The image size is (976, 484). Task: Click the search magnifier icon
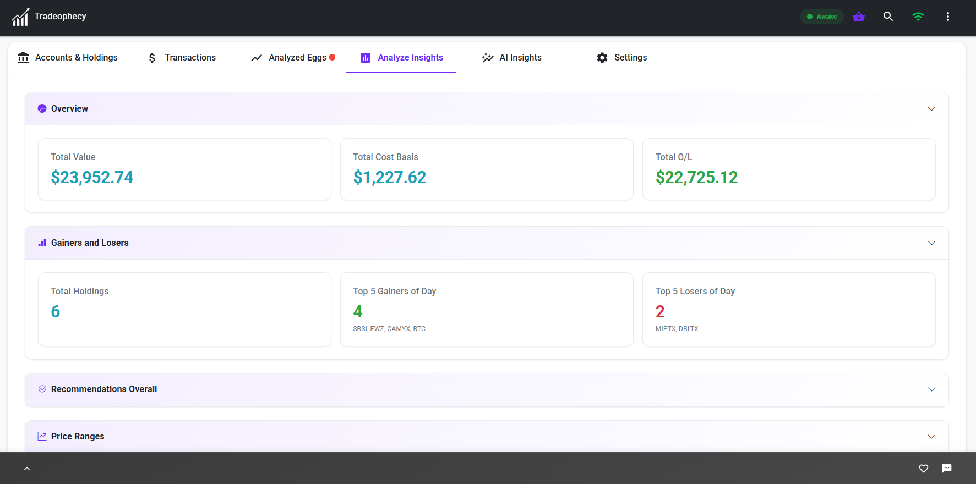888,16
